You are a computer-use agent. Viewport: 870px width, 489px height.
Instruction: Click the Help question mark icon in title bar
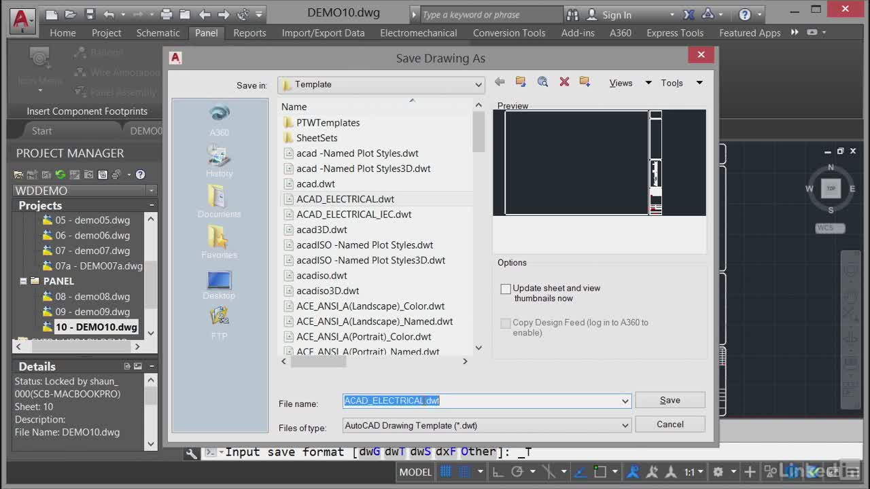[x=745, y=14]
